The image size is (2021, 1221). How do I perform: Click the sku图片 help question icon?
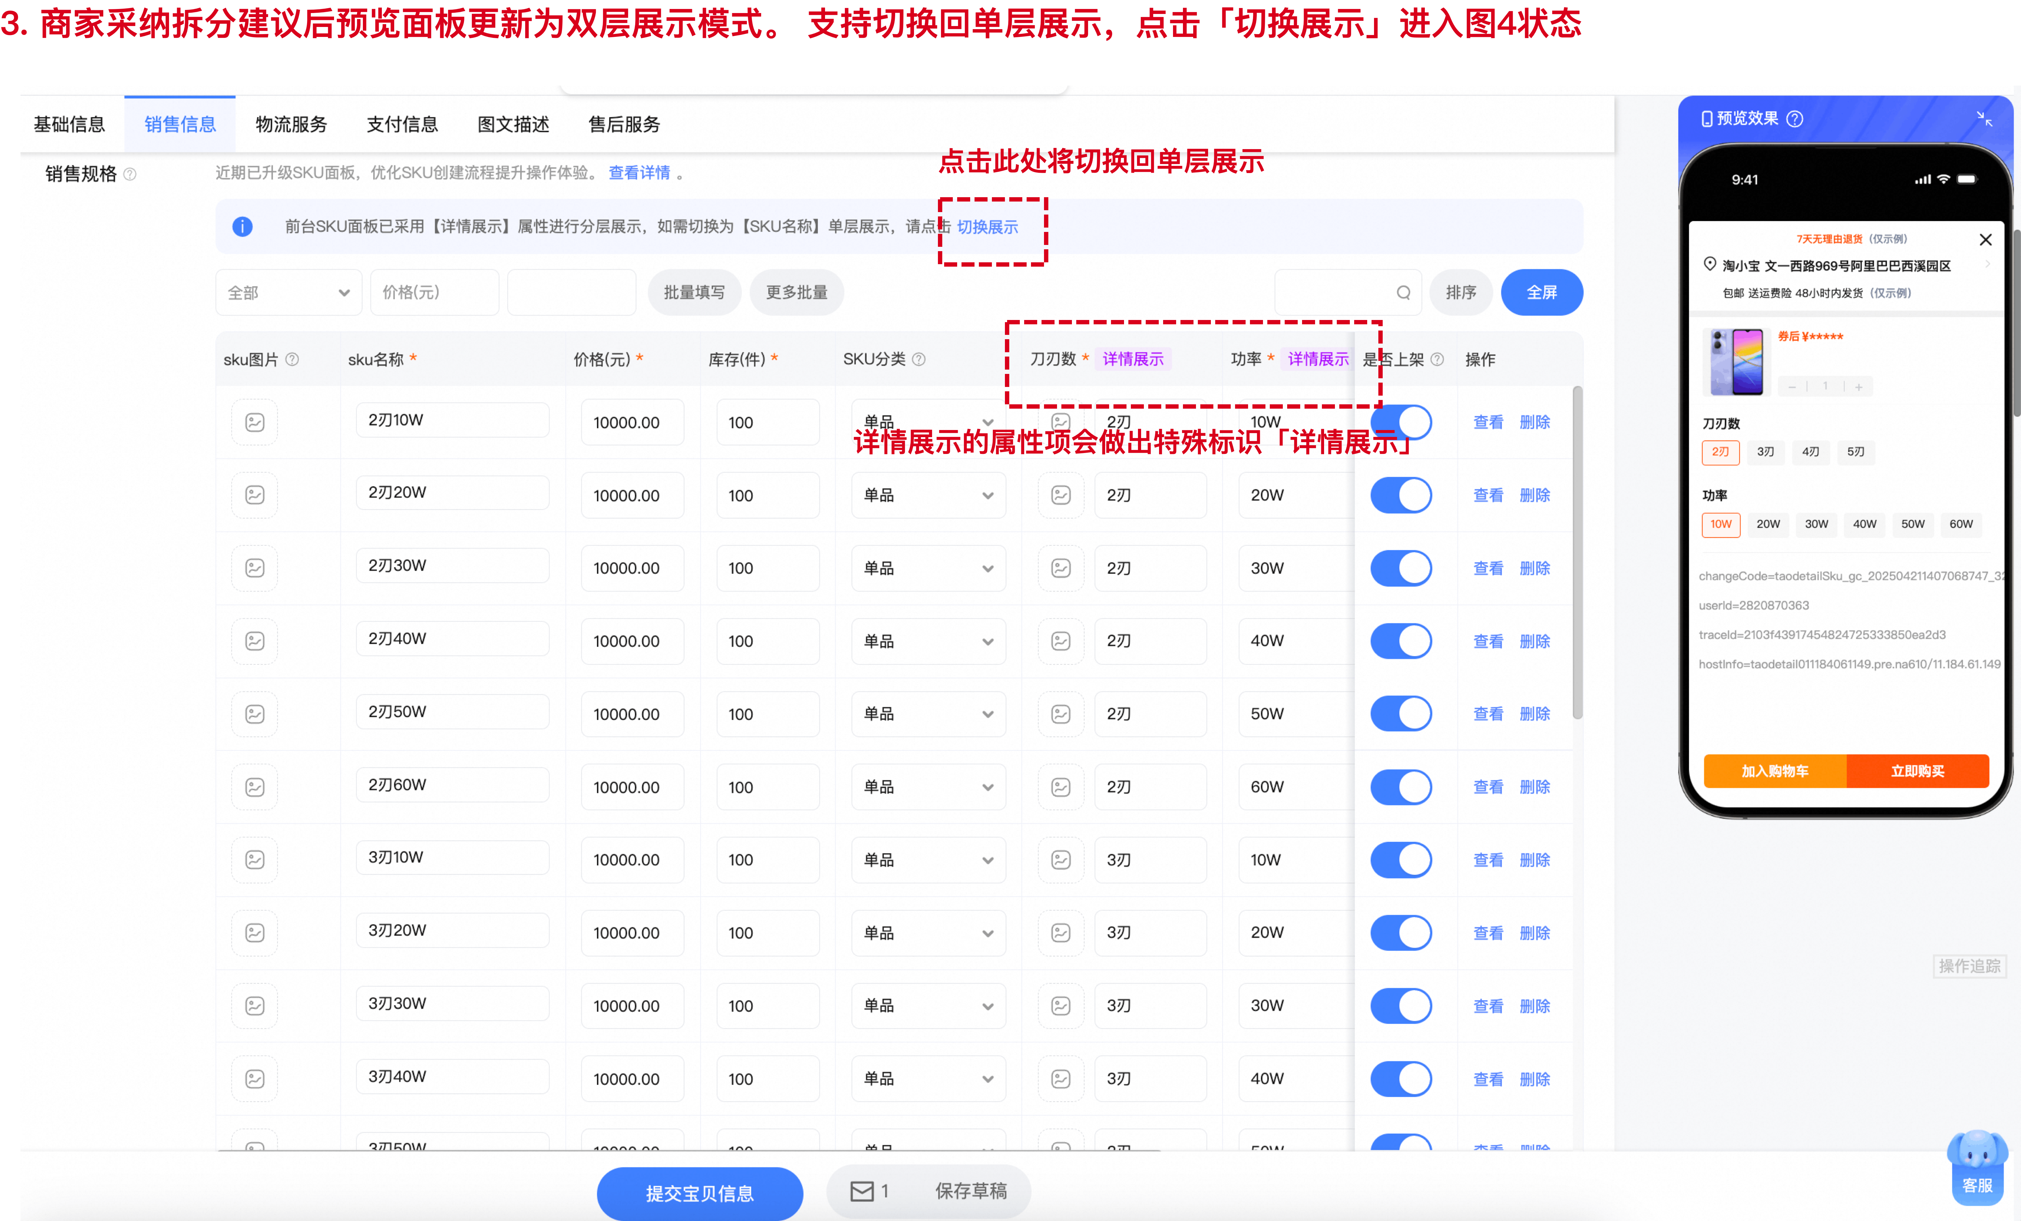tap(292, 359)
